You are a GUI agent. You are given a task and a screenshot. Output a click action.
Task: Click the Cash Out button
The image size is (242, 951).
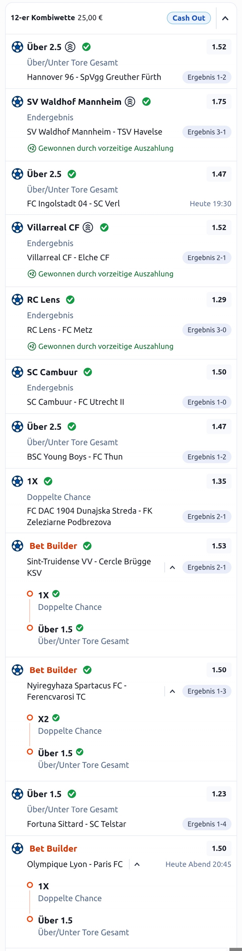189,18
